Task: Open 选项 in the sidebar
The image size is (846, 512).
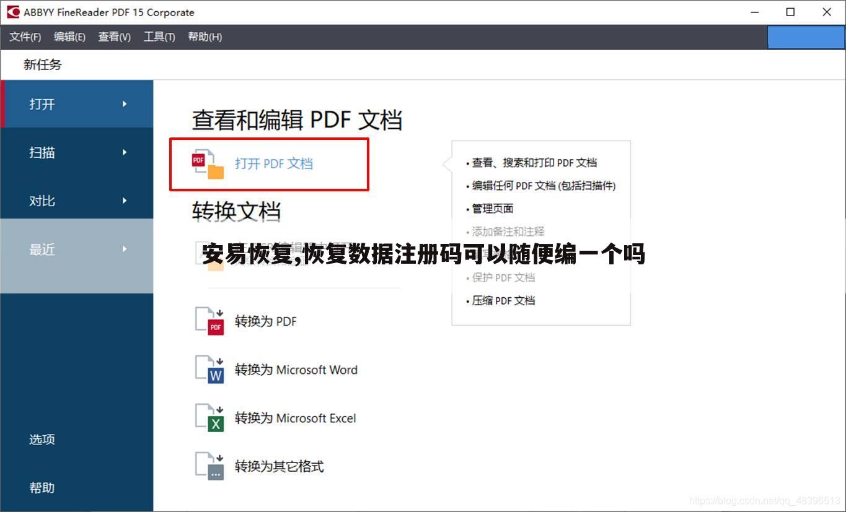Action: 42,439
